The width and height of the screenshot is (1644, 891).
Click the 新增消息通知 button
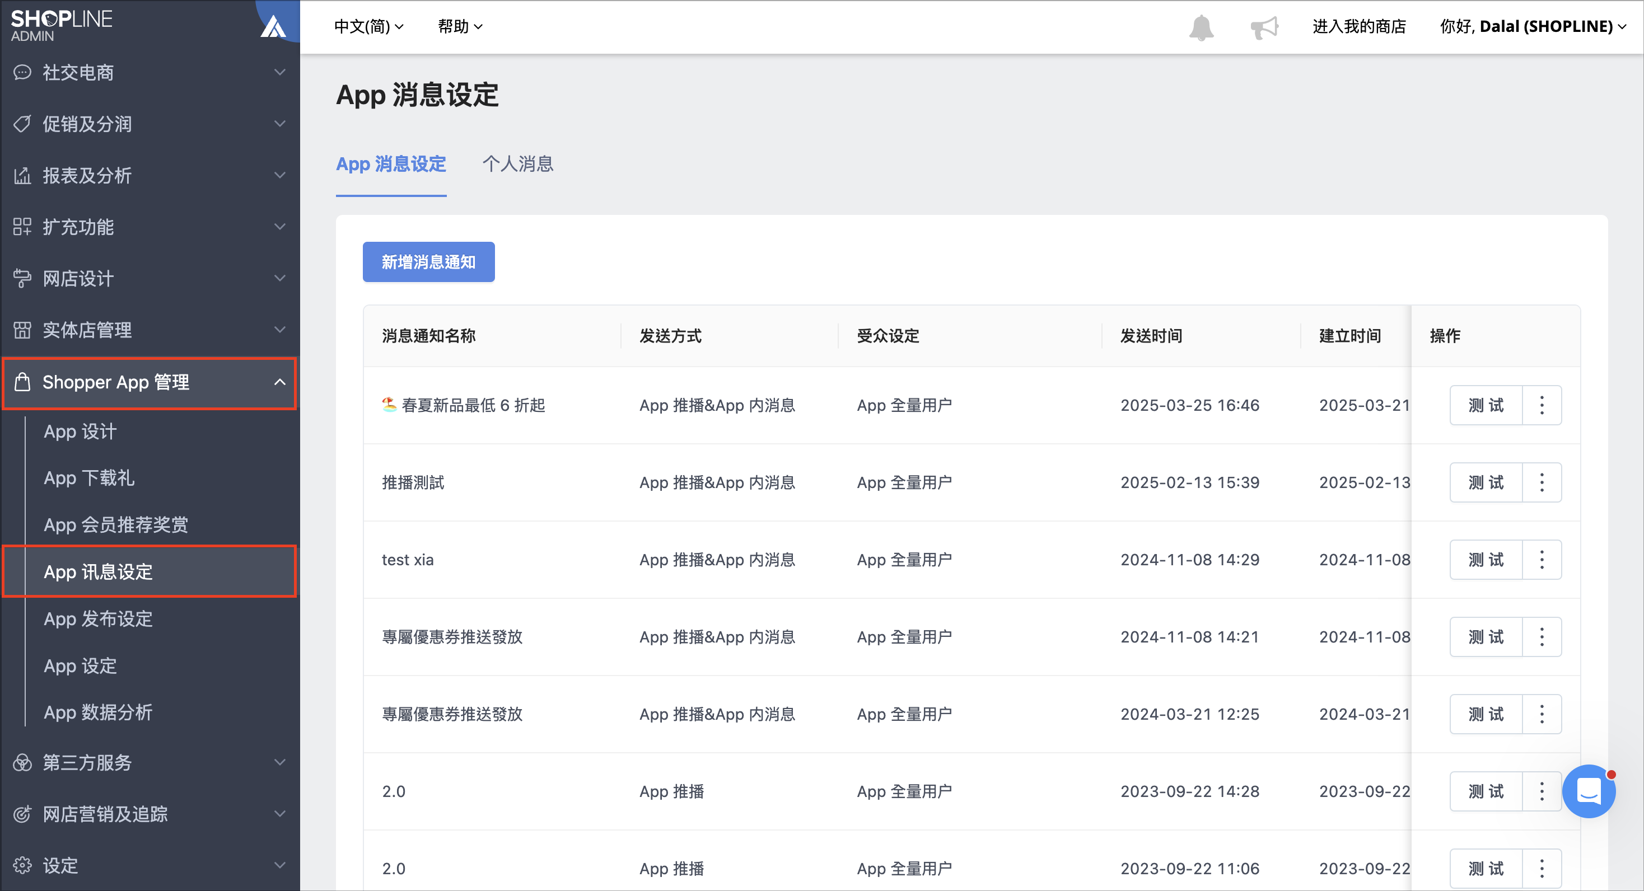(428, 261)
